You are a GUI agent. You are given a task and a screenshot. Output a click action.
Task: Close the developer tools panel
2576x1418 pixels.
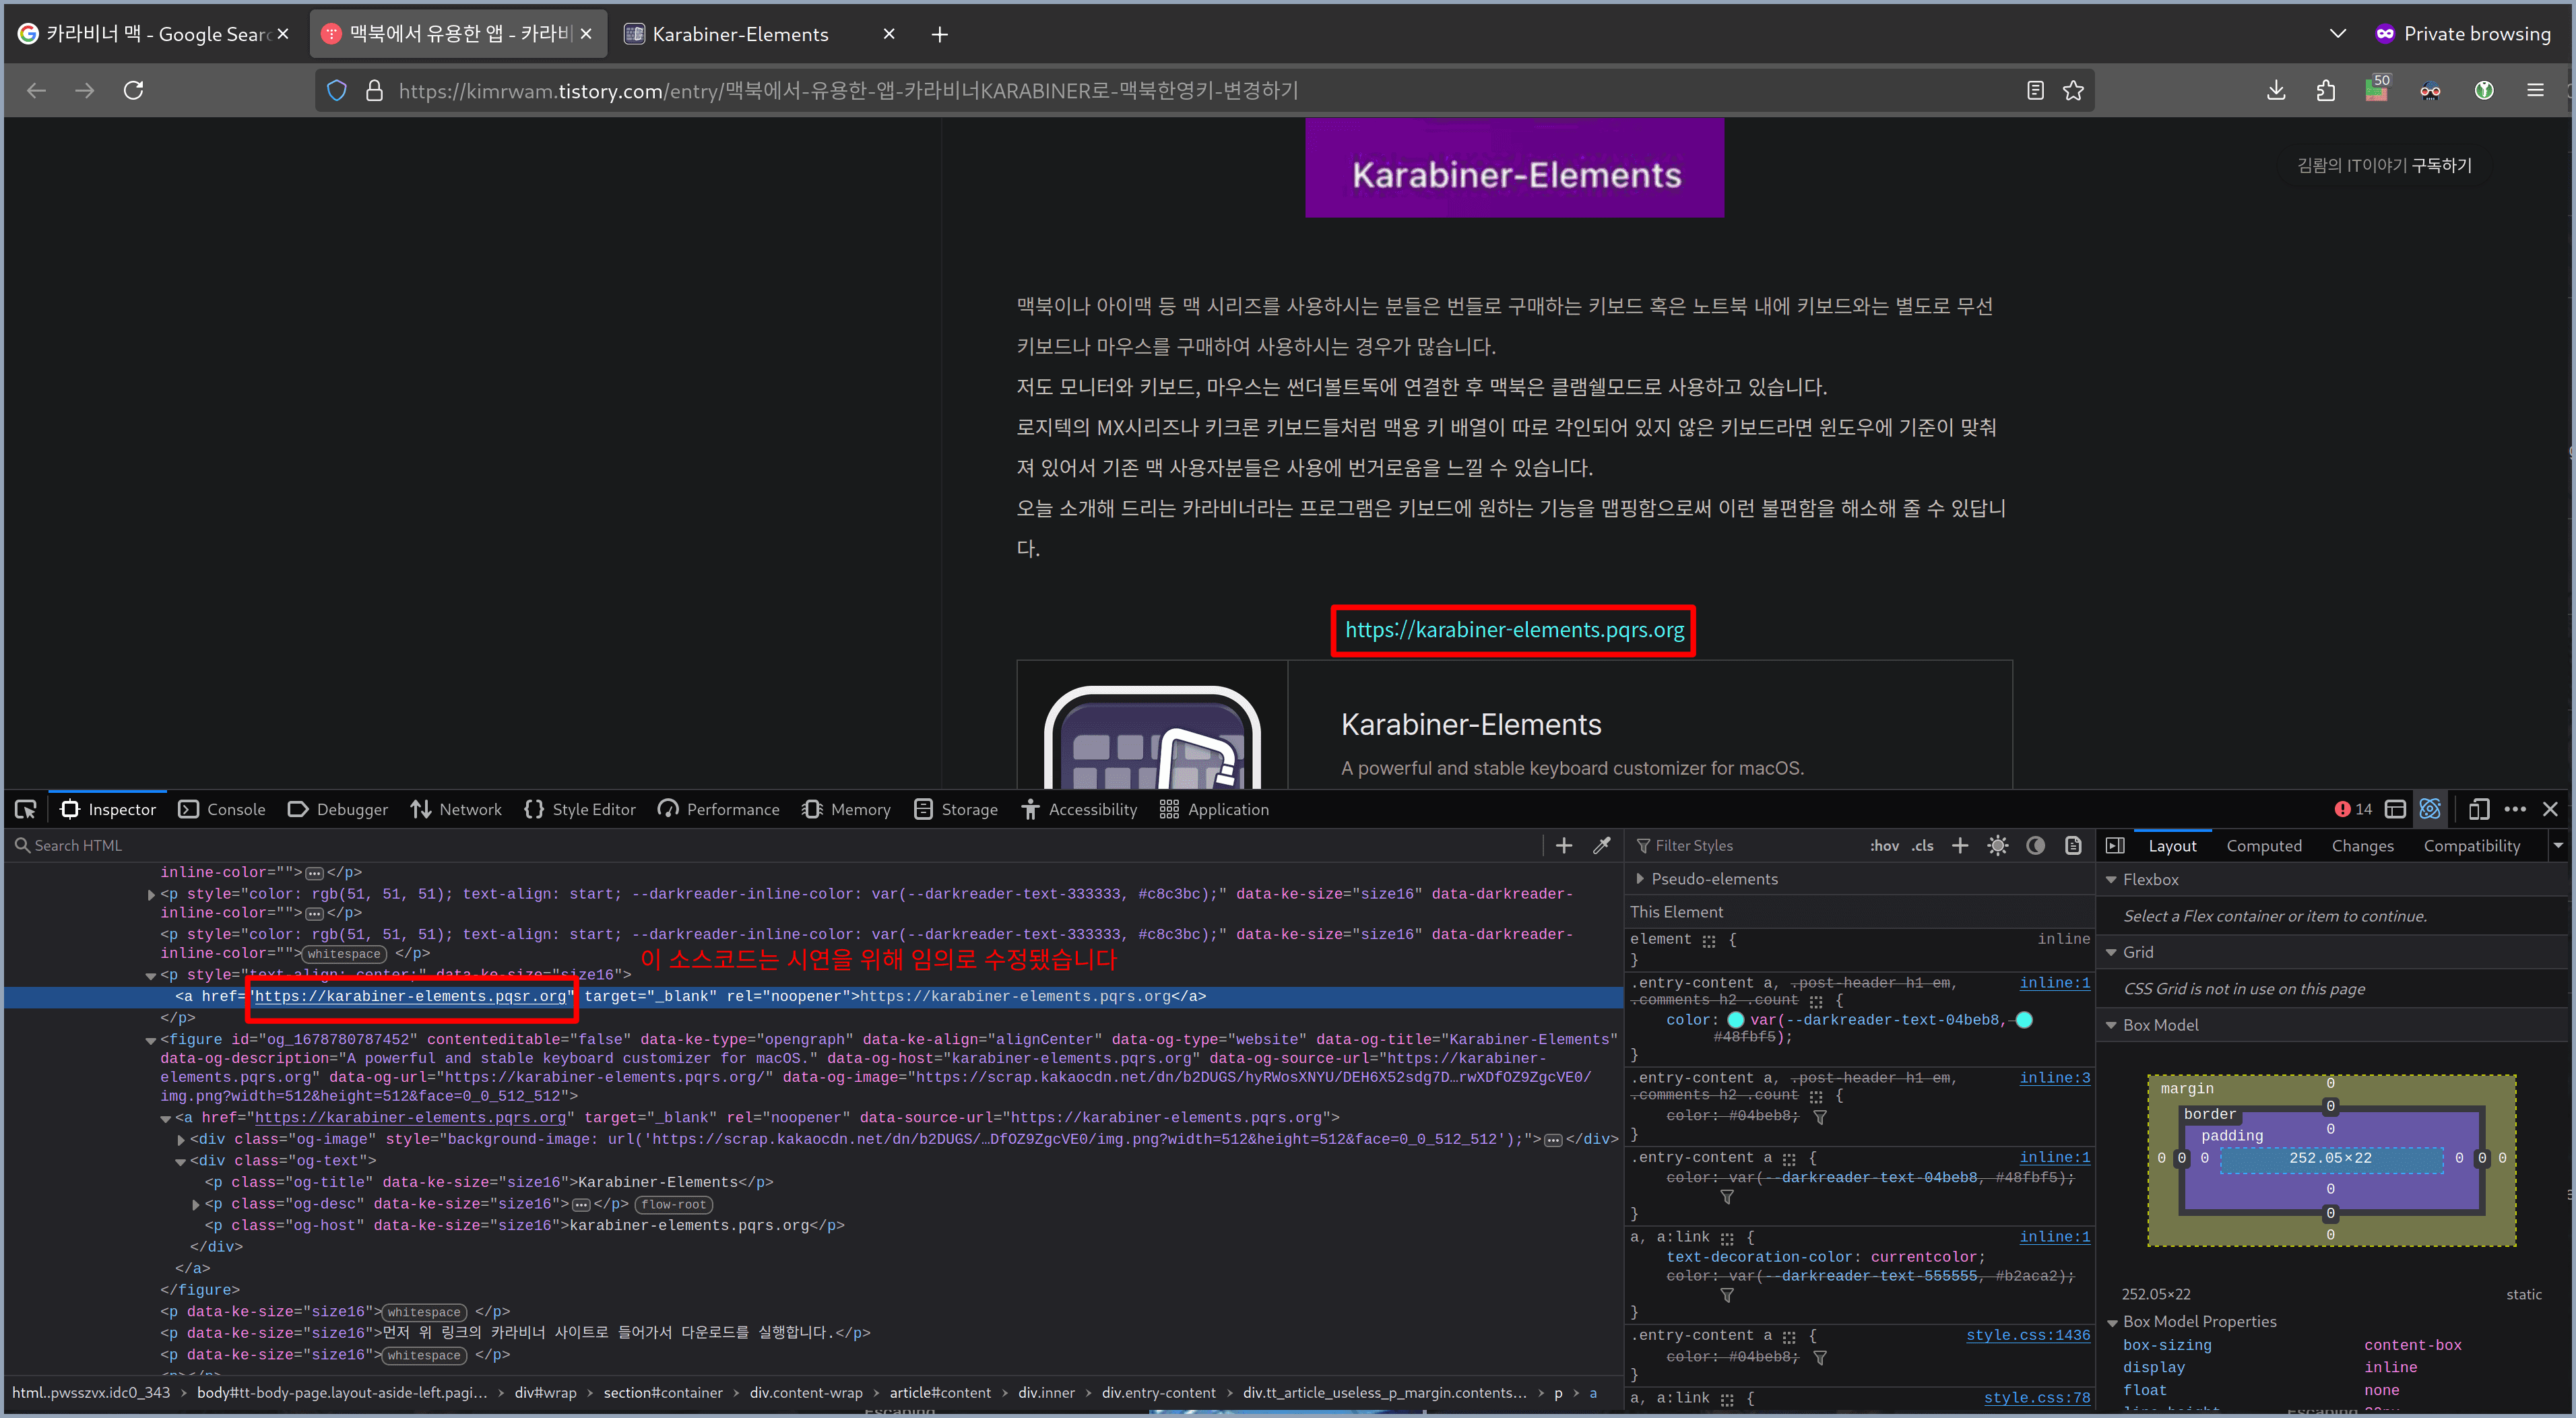[2550, 809]
